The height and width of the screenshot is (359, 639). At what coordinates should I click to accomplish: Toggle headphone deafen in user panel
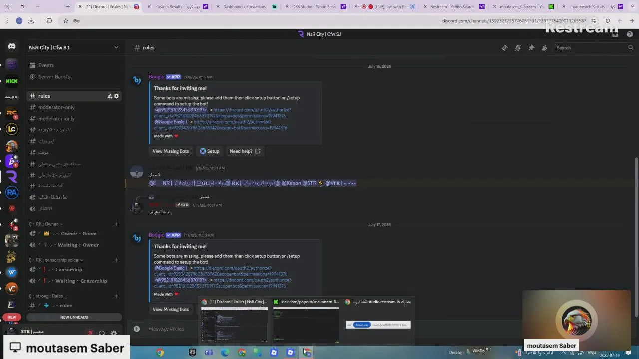click(x=102, y=333)
